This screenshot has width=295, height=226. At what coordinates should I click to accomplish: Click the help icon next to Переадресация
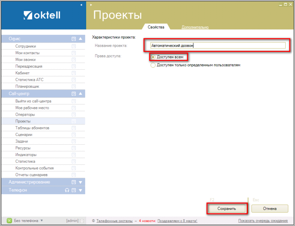74,66
